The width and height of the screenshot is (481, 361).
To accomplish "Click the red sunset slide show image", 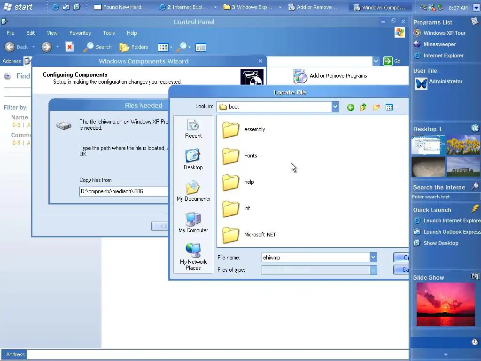I will [x=445, y=304].
